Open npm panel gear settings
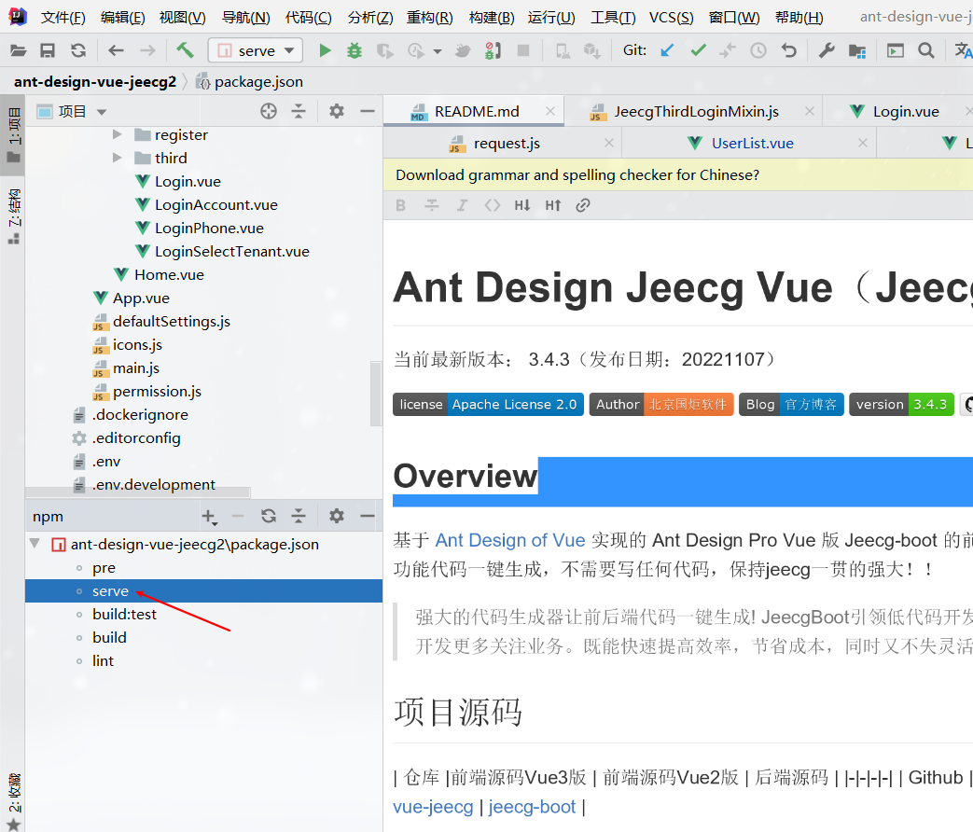 (337, 516)
